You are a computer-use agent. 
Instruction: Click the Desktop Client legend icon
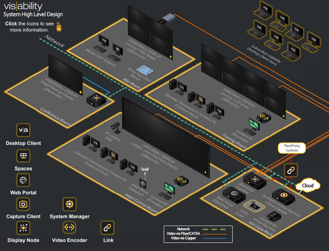click(x=23, y=130)
